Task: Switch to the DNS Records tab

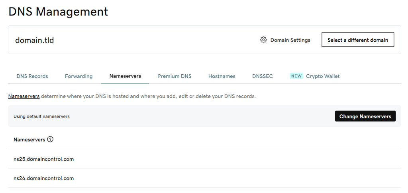Action: (32, 76)
